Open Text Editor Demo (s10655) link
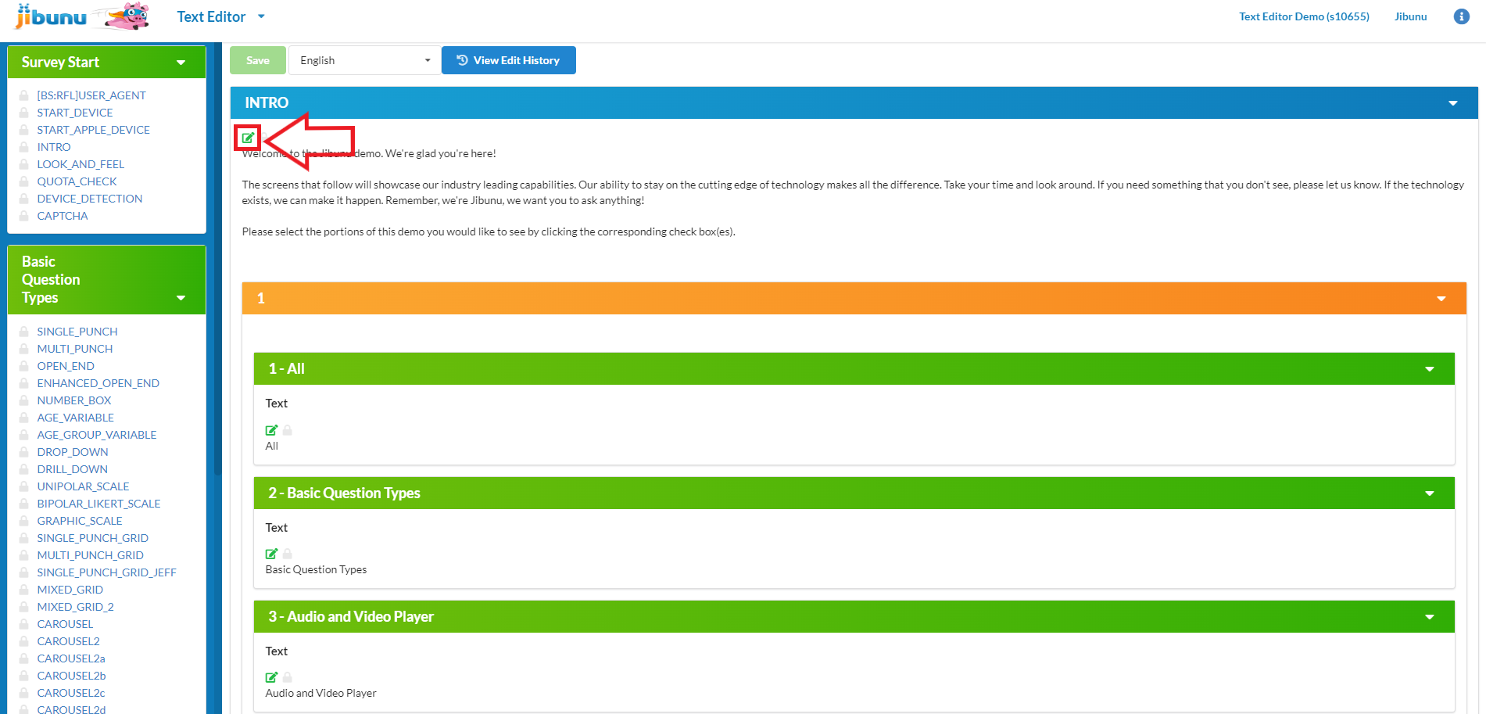The image size is (1486, 714). pos(1303,16)
